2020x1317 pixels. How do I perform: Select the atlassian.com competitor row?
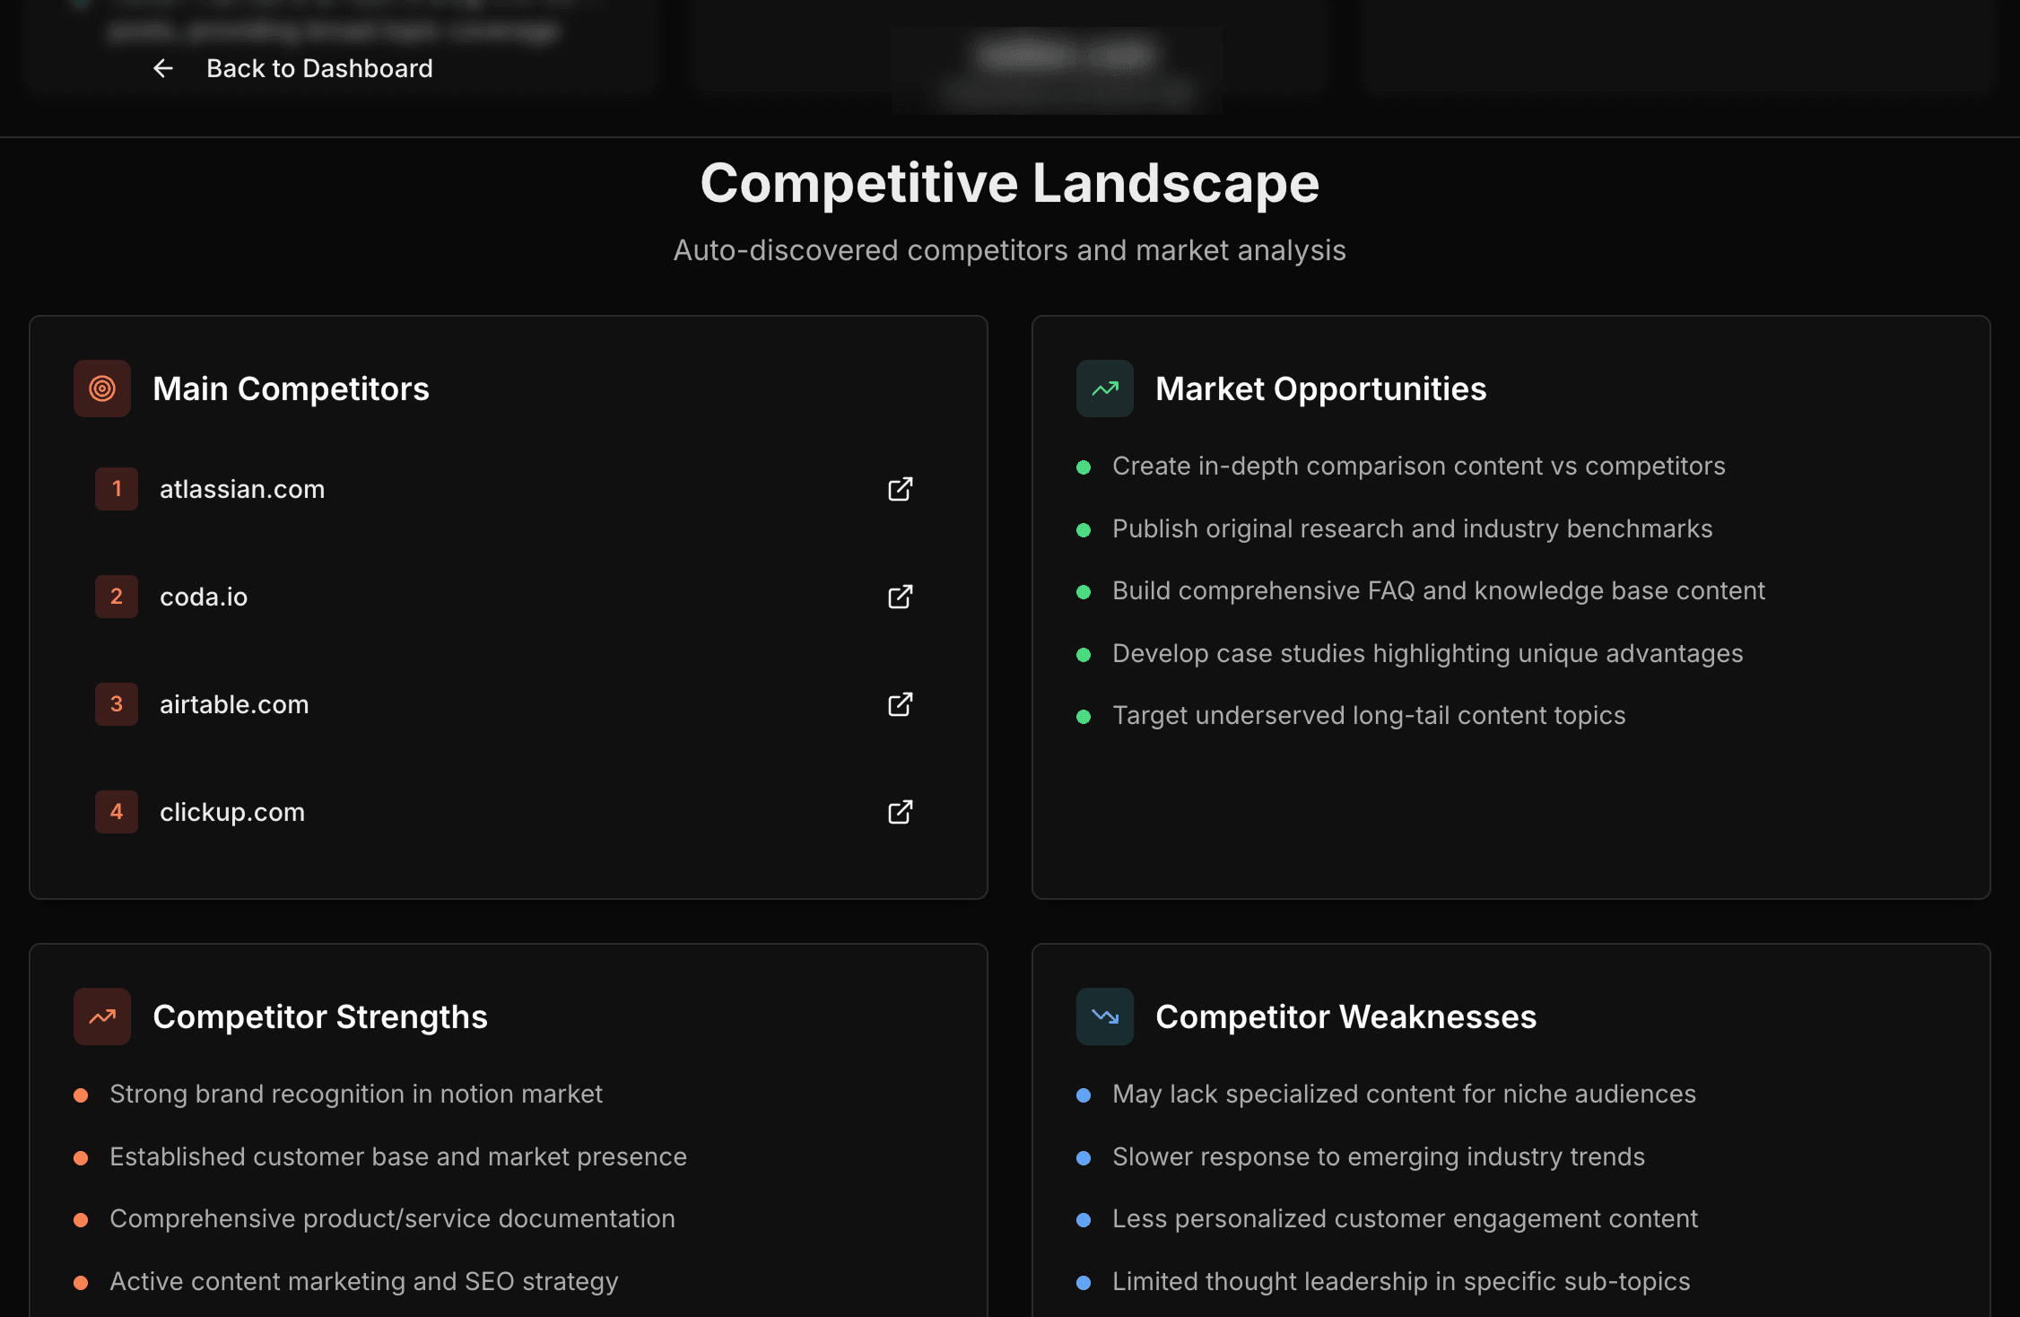242,489
